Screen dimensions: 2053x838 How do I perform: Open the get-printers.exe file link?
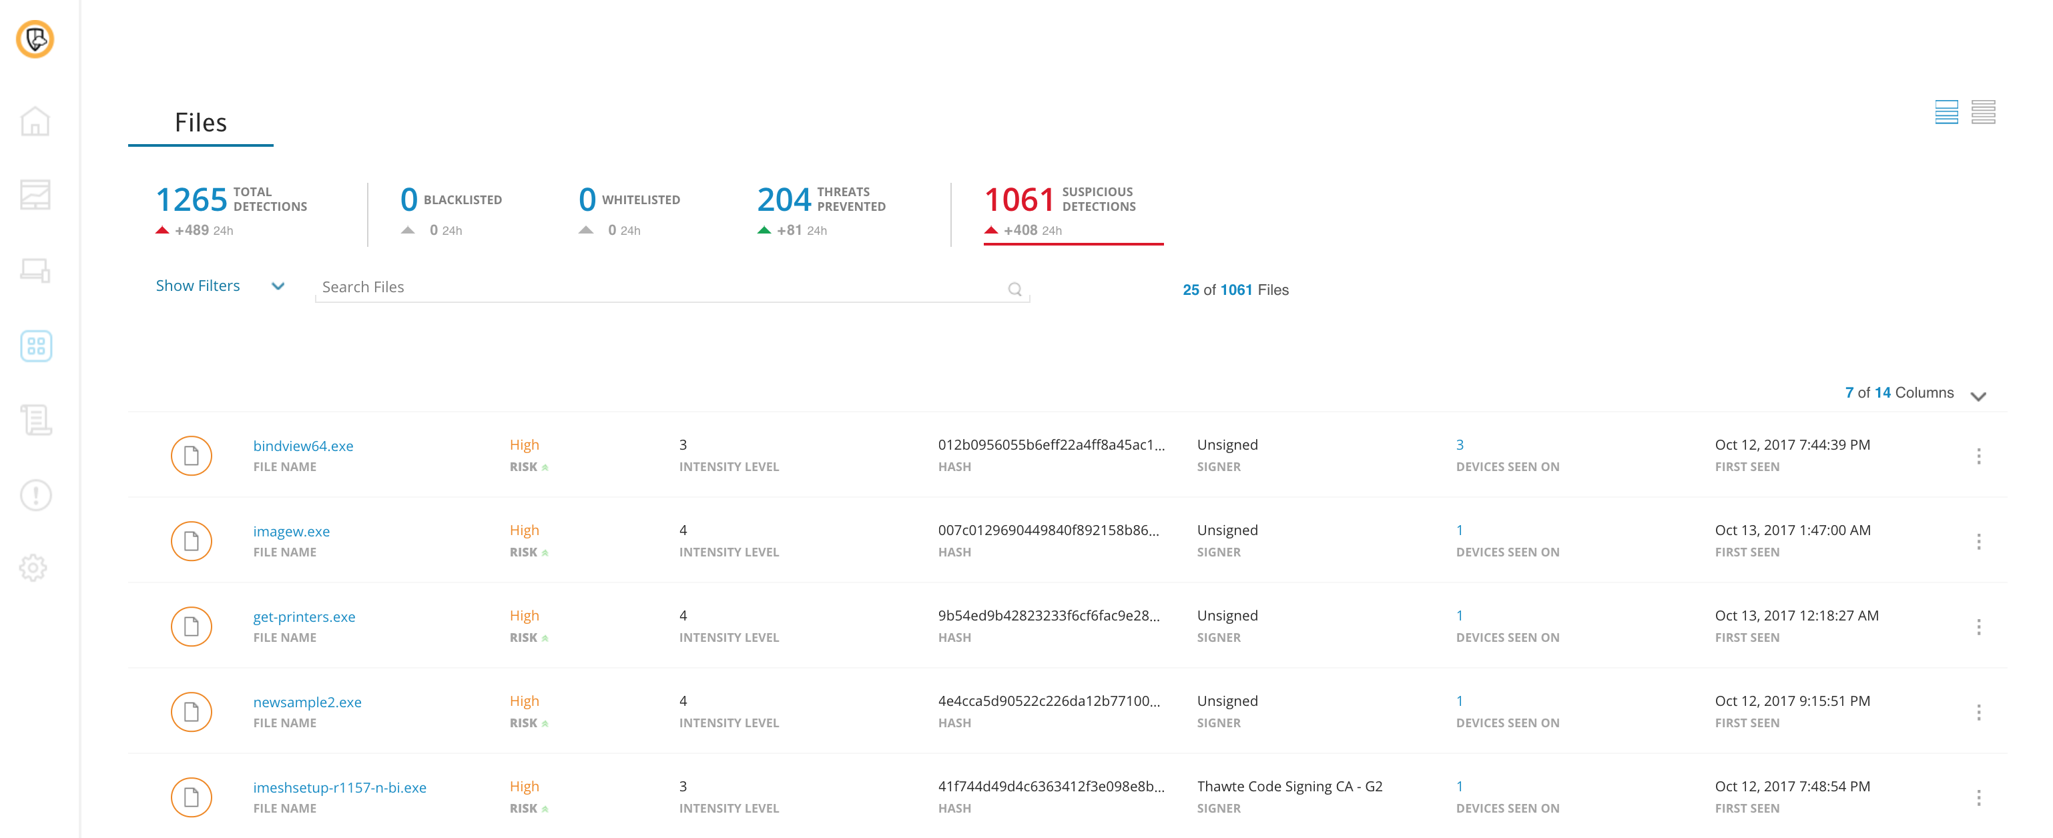click(x=304, y=616)
